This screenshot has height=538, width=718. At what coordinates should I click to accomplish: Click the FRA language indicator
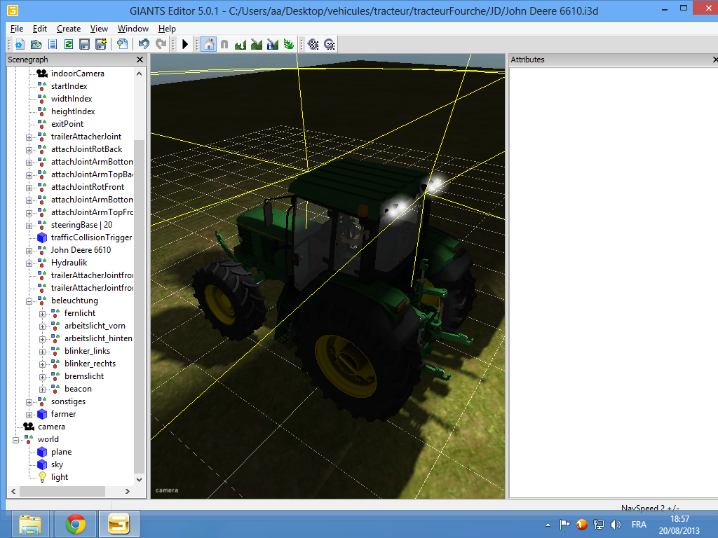(639, 525)
